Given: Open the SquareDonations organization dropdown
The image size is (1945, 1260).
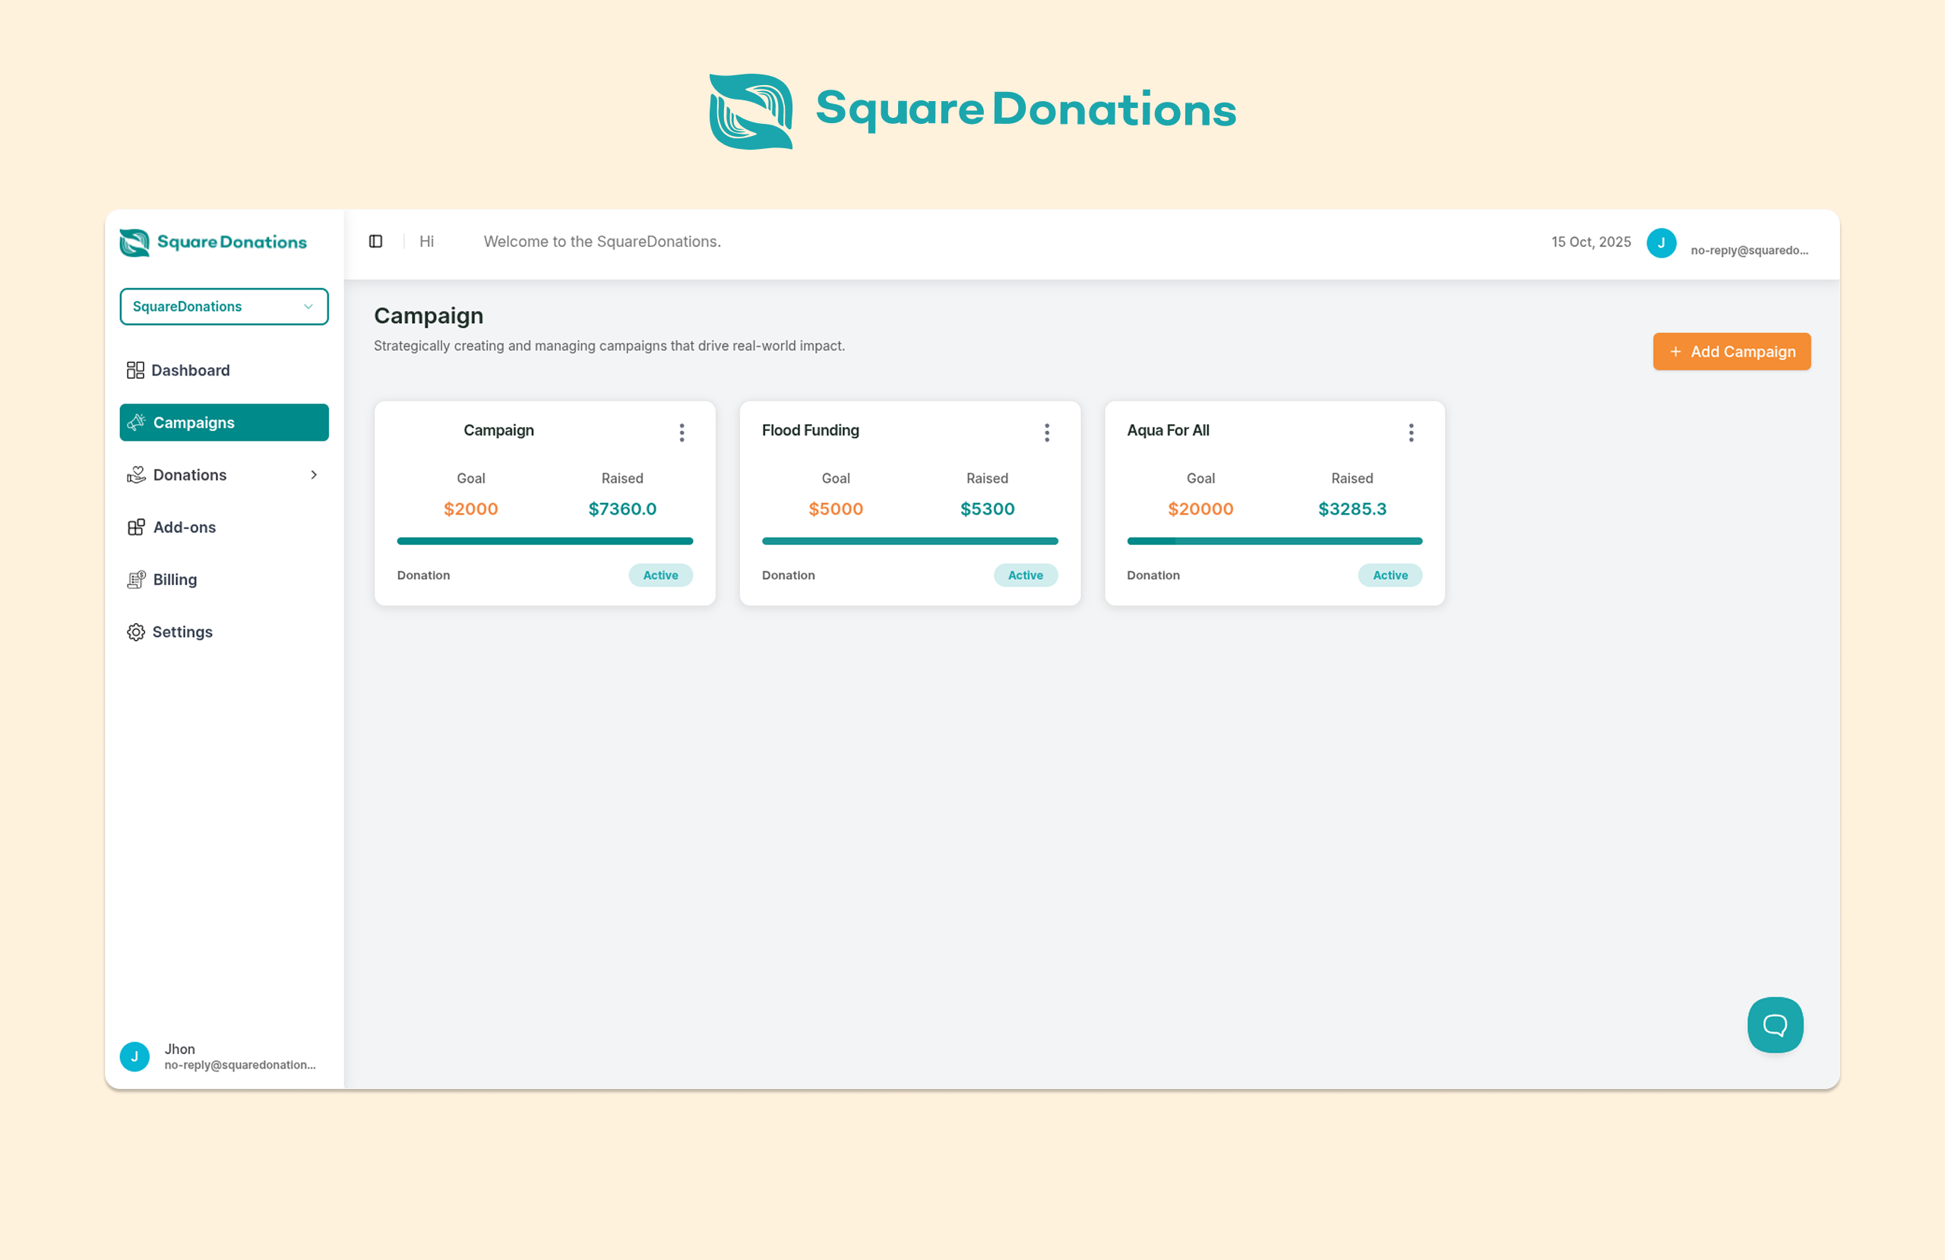Looking at the screenshot, I should [x=224, y=306].
